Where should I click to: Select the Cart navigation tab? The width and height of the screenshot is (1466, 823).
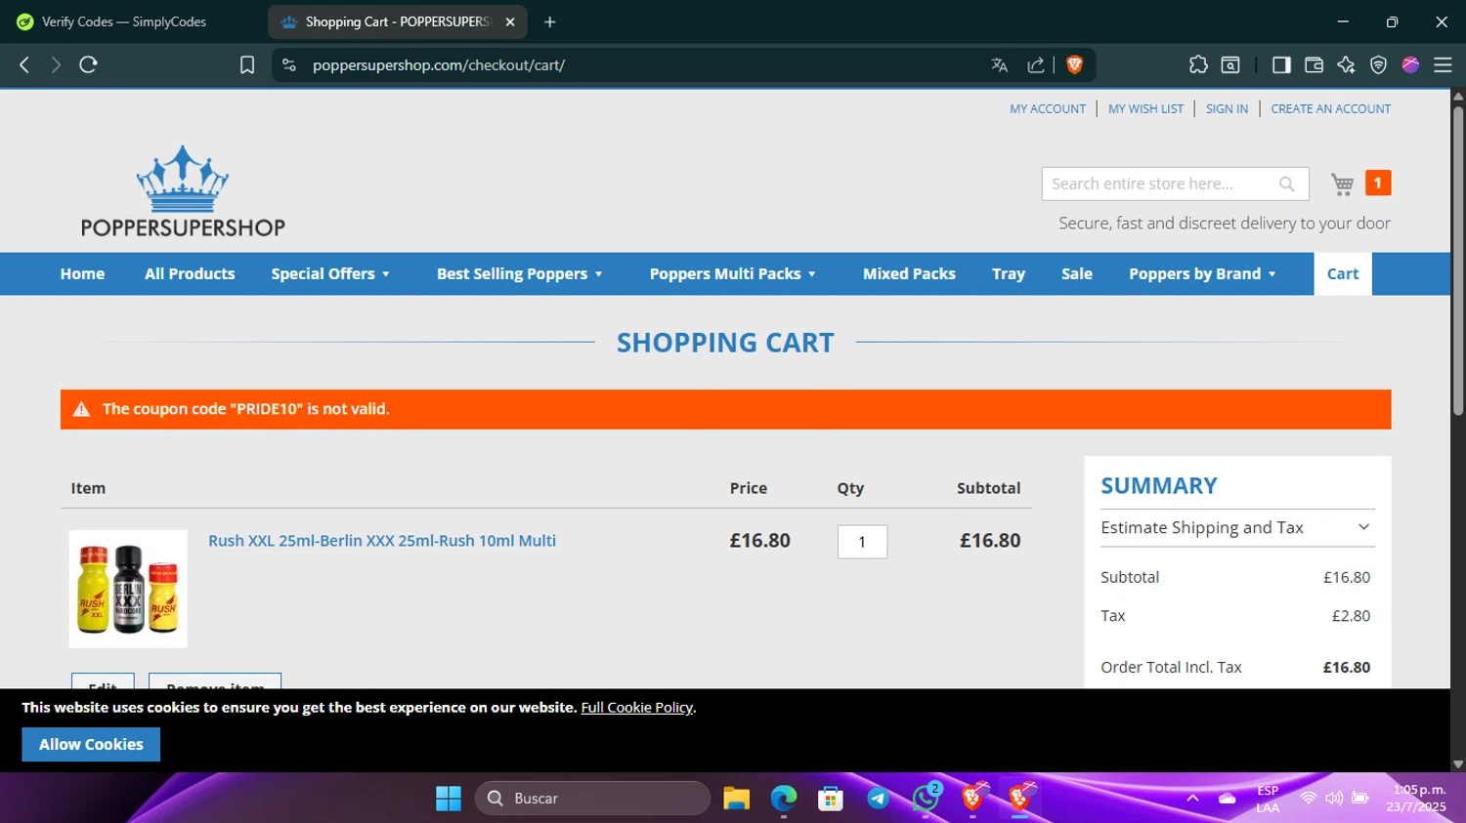tap(1343, 273)
